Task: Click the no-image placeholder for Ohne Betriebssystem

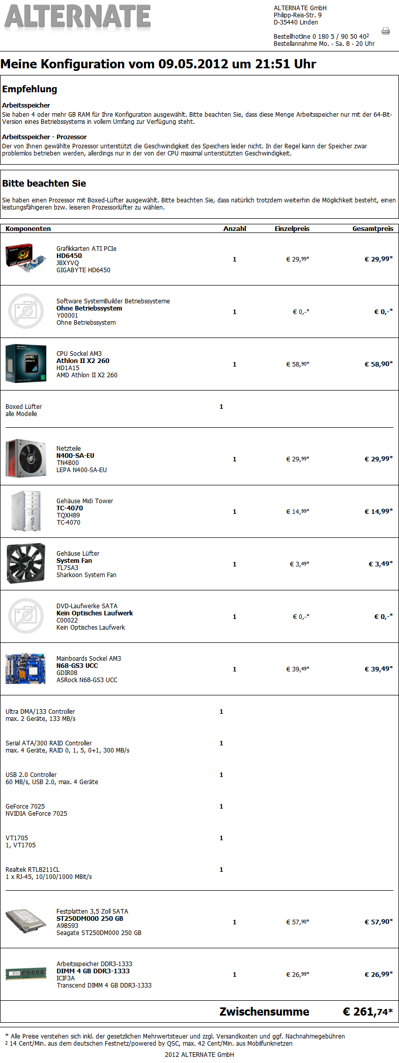Action: [x=25, y=311]
